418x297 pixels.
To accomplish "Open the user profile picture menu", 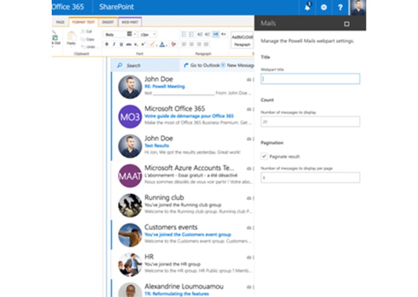I will pos(358,7).
